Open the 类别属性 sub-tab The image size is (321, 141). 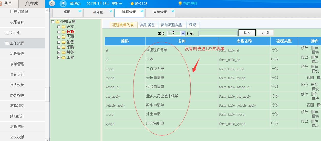(x=148, y=25)
